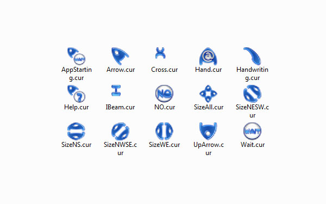Select the SizeNESW.cur diagonal resize icon
Image resolution: width=326 pixels, height=204 pixels.
(252, 94)
